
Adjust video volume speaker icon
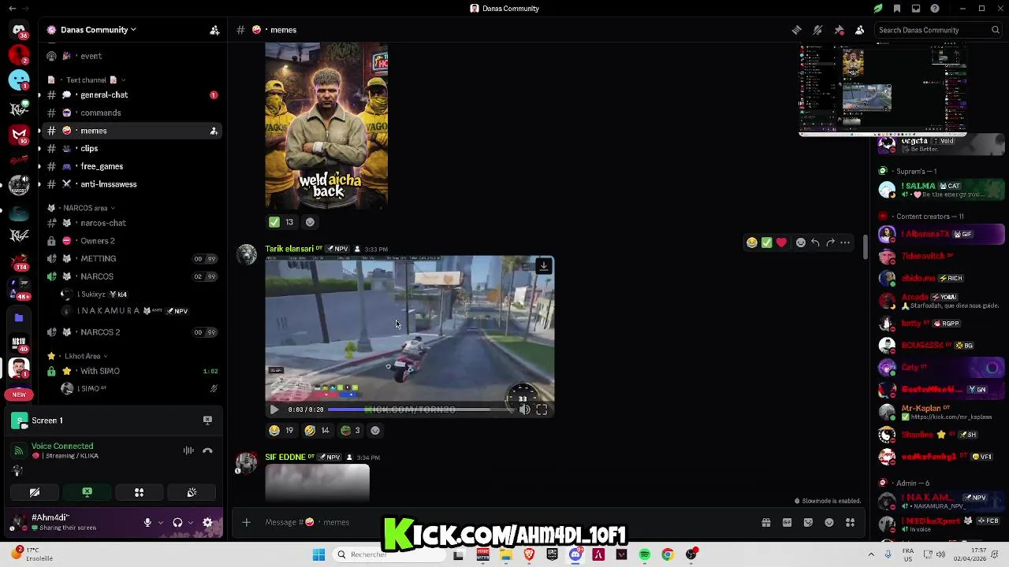tap(524, 409)
